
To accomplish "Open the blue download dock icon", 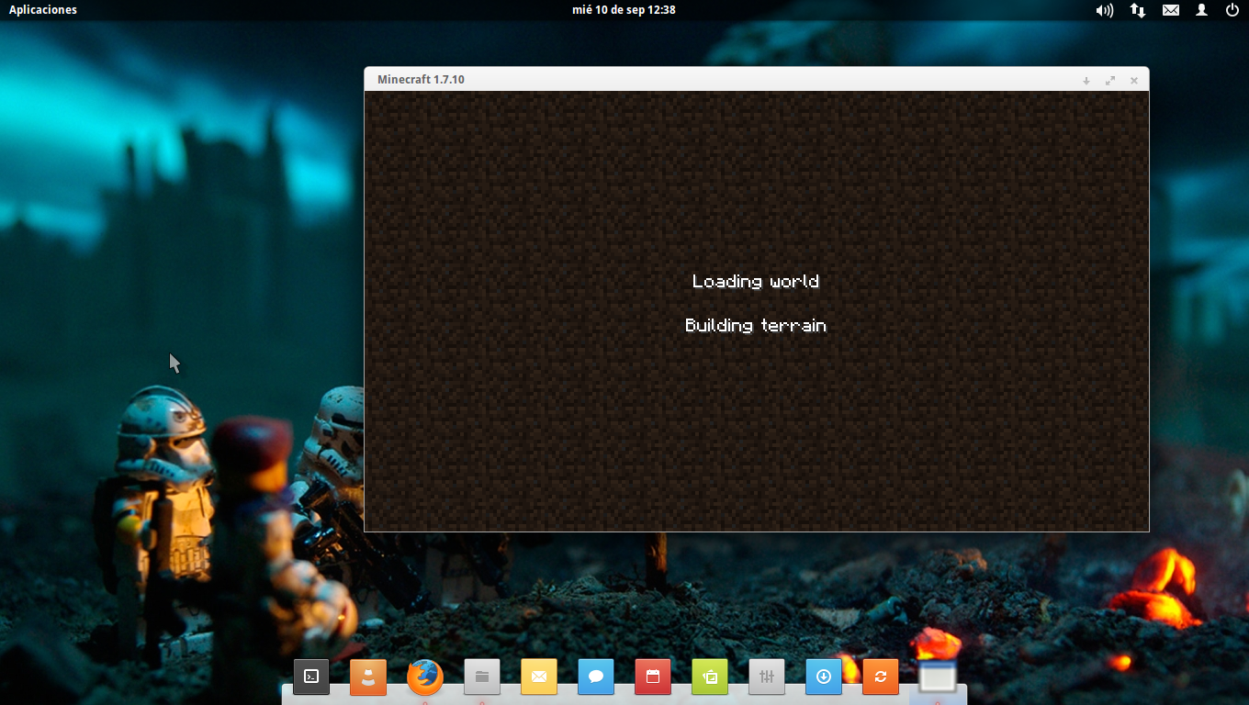I will [824, 677].
